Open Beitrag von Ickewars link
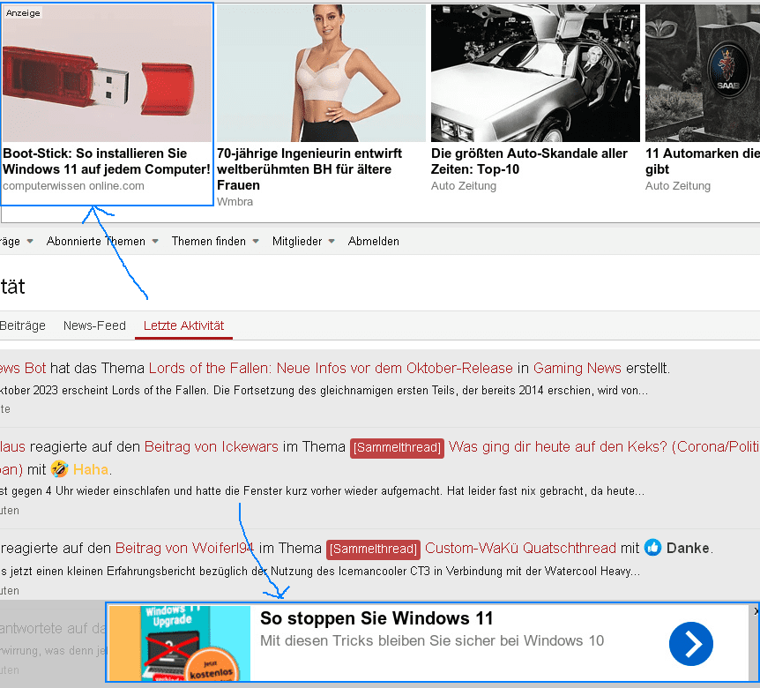Screen dimensions: 760x688 212,446
